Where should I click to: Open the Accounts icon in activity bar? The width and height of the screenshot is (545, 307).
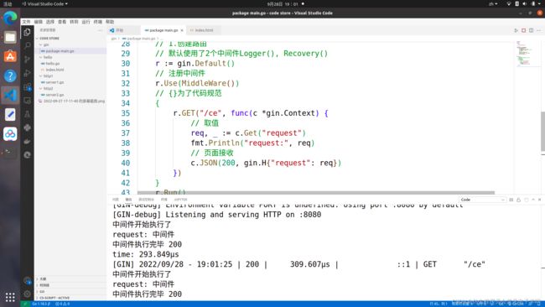pos(27,280)
